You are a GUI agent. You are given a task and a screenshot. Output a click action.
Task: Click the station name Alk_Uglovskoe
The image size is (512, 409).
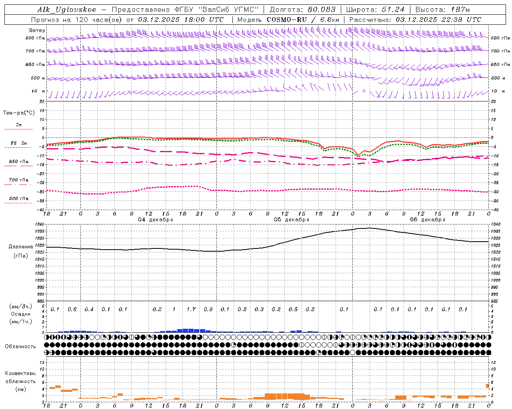point(67,10)
